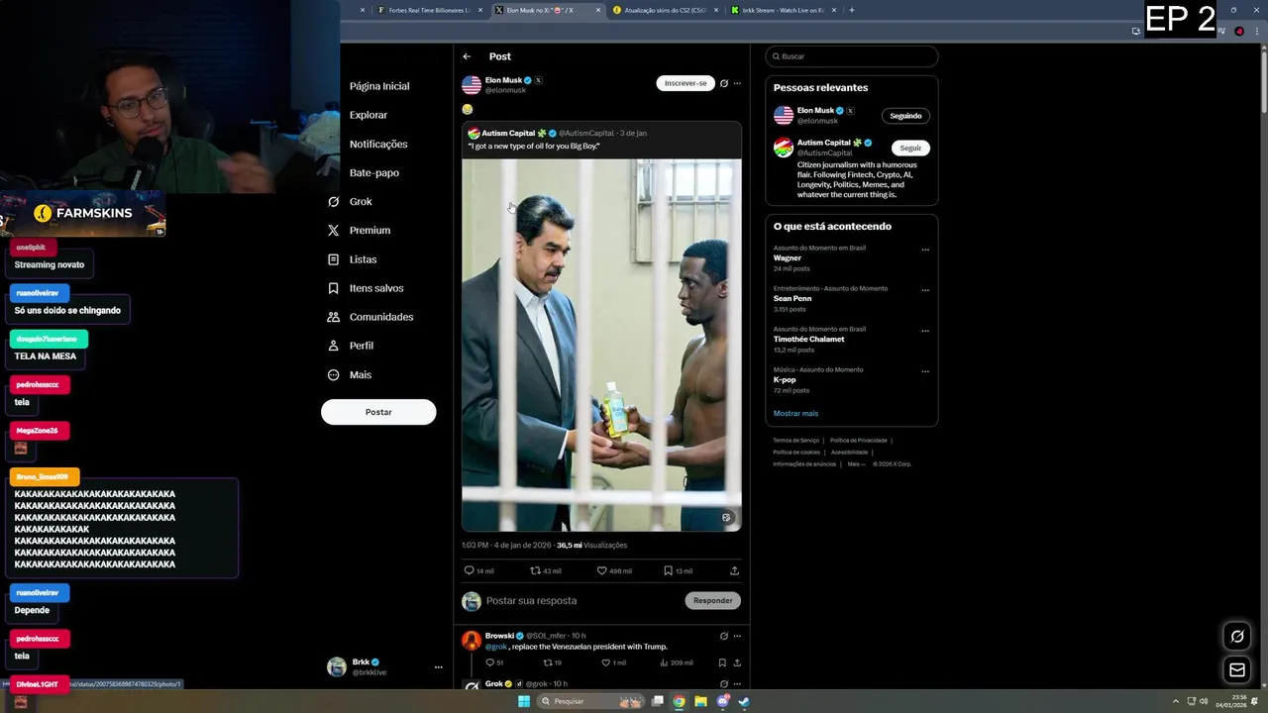Bookmark the Elon Musk post (13 mil)
The width and height of the screenshot is (1268, 713).
point(678,570)
